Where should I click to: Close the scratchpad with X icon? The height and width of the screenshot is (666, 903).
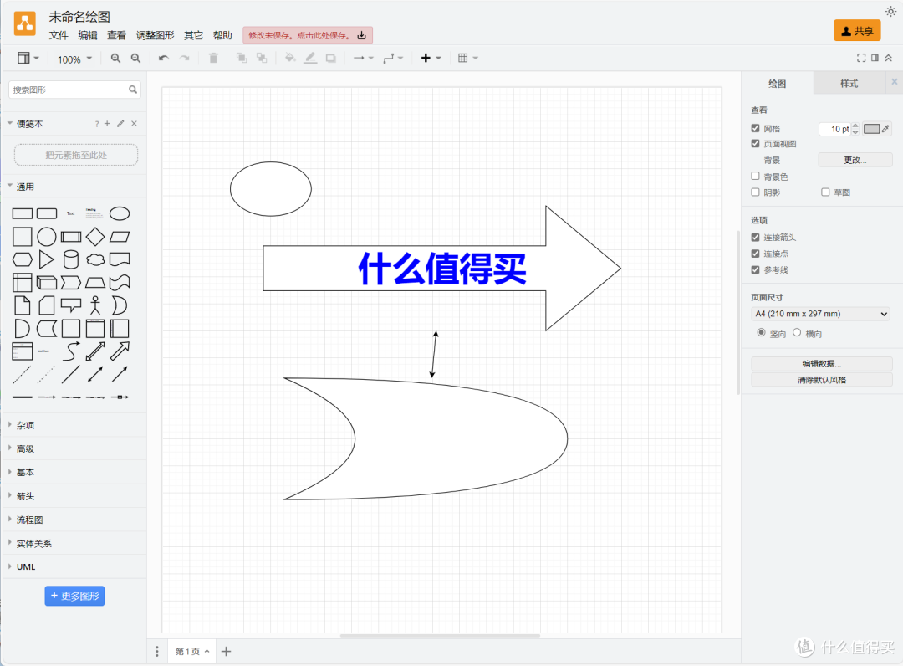coord(134,123)
